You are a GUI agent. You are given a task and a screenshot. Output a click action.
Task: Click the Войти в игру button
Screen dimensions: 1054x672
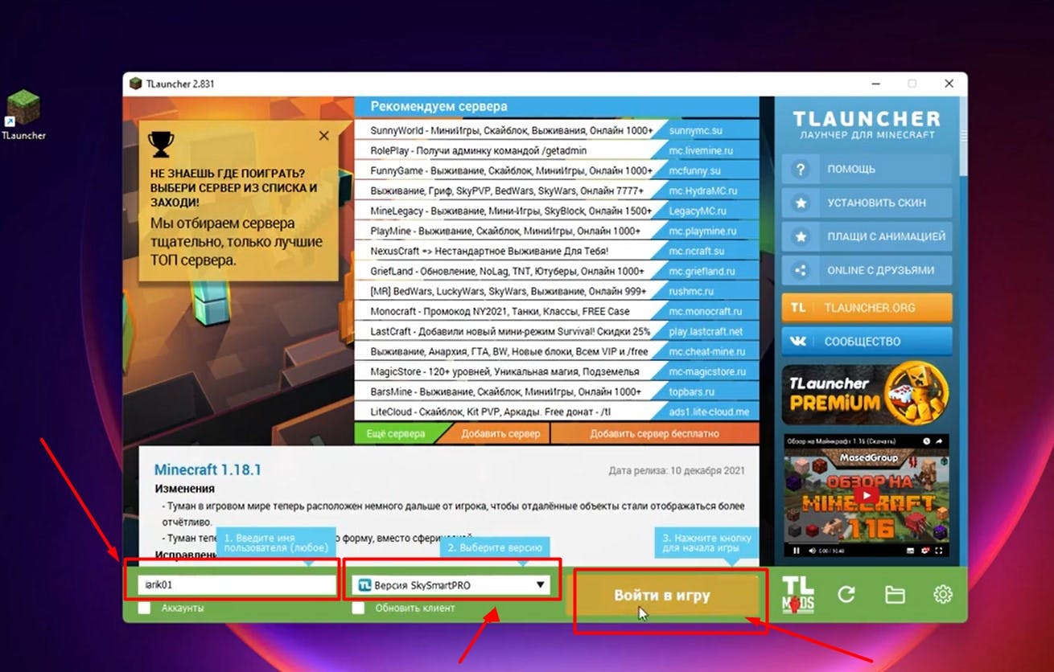(662, 596)
